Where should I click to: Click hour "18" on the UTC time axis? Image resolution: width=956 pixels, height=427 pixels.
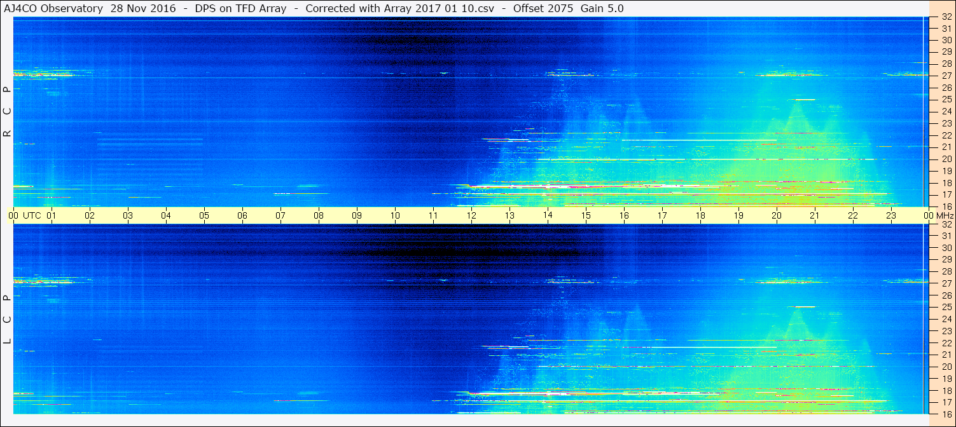point(700,215)
